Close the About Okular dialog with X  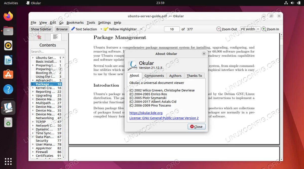coord(204,54)
